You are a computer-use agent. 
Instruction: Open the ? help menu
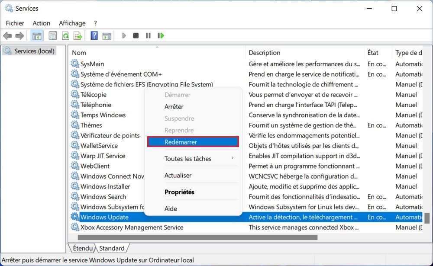click(x=95, y=23)
